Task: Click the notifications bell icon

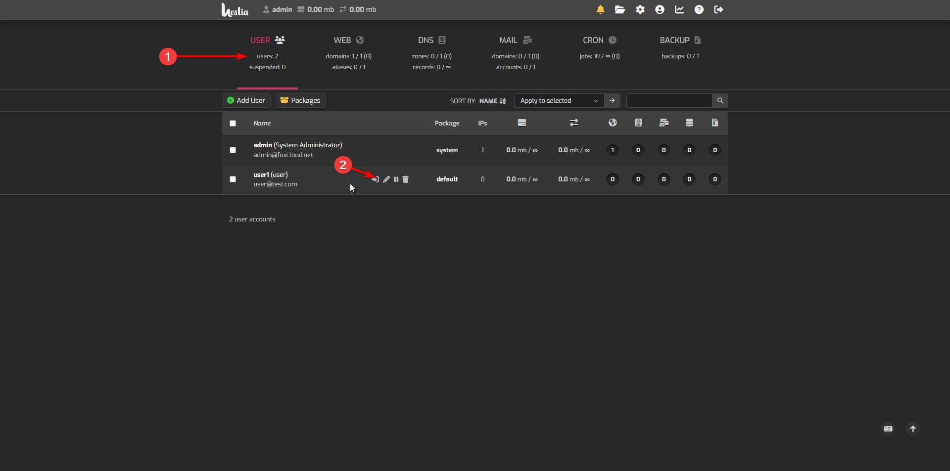Action: tap(600, 9)
